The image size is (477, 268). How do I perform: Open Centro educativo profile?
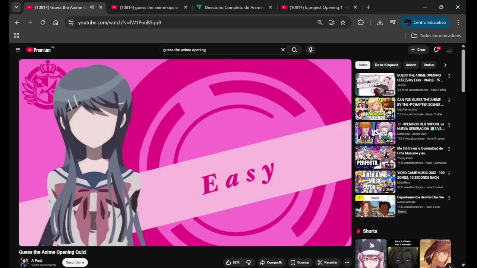pos(425,22)
